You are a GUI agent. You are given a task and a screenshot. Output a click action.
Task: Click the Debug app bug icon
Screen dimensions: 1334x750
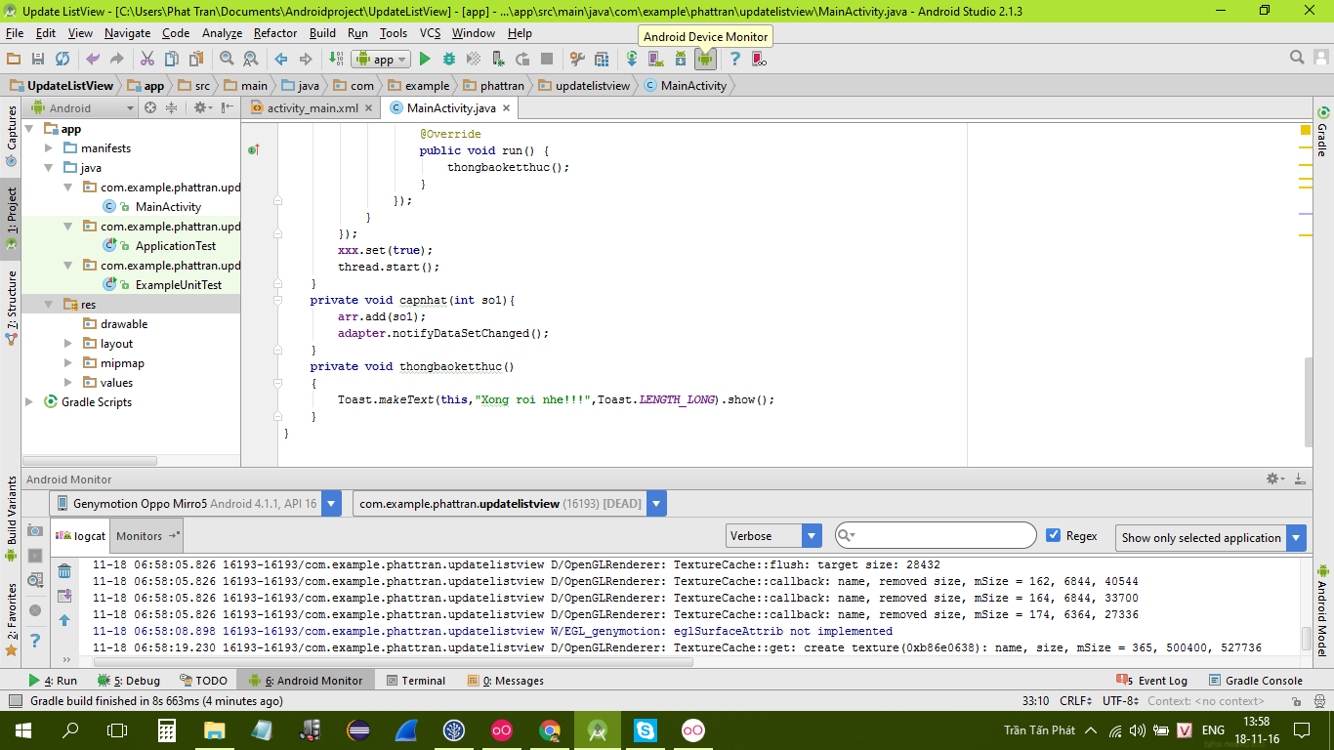[449, 60]
